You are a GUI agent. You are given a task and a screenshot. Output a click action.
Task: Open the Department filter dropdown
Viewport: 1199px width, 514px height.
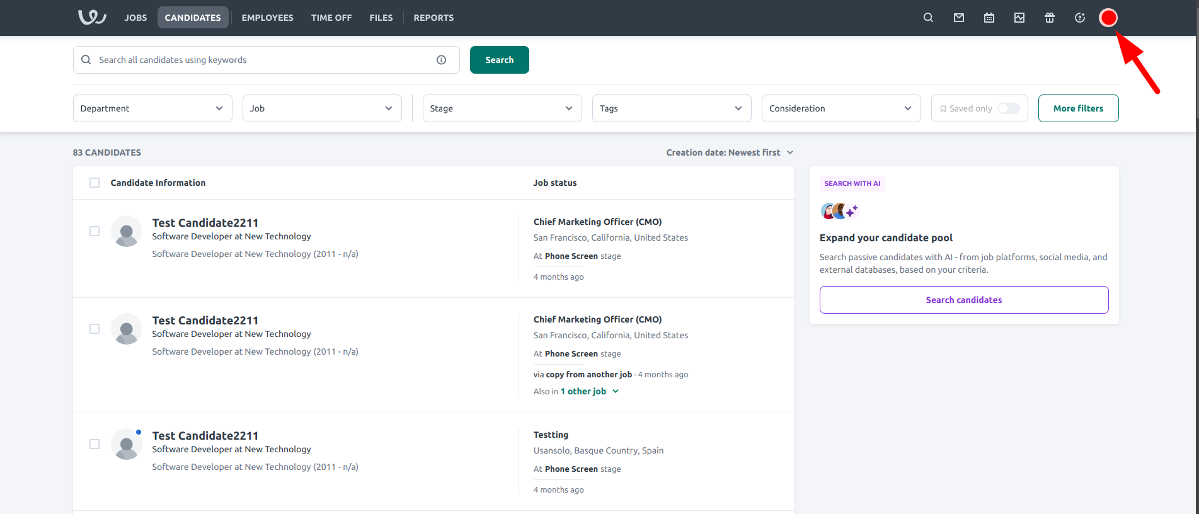point(152,108)
